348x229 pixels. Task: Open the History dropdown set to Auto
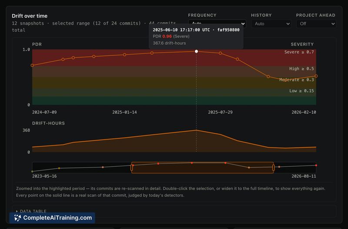coord(271,24)
